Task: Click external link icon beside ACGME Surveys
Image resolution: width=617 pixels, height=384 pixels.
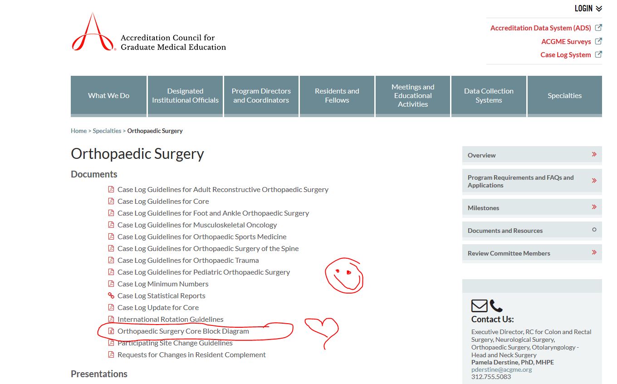Action: click(x=598, y=41)
